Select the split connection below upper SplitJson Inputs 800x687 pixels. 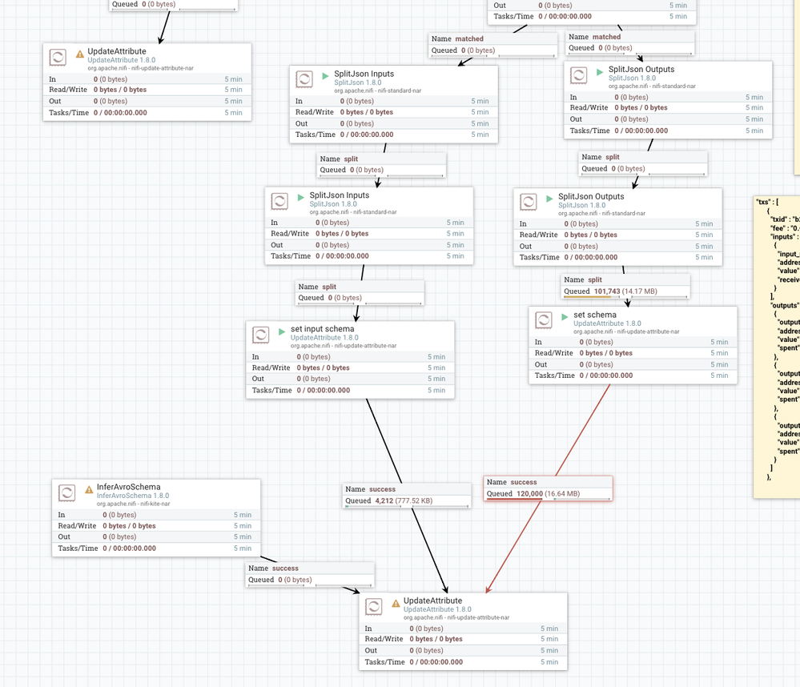coord(382,165)
